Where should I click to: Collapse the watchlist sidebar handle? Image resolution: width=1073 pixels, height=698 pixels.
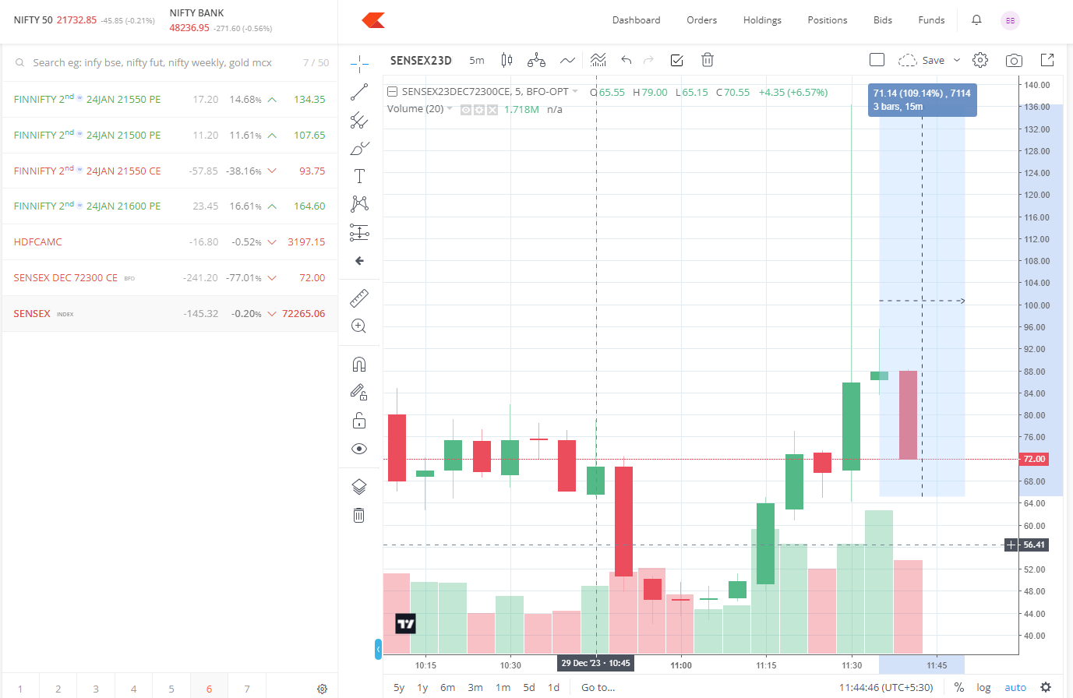point(379,648)
